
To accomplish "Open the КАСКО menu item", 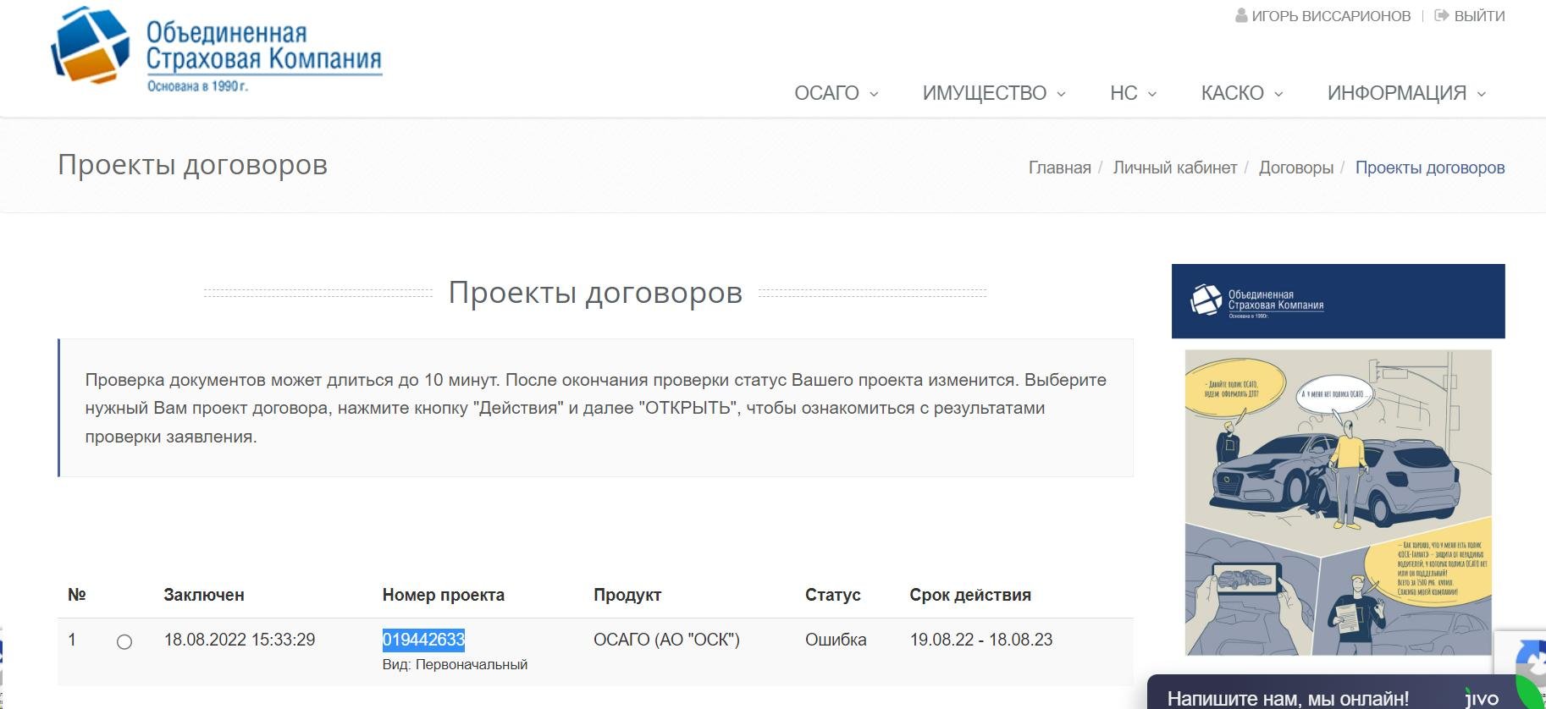I will pos(1241,93).
